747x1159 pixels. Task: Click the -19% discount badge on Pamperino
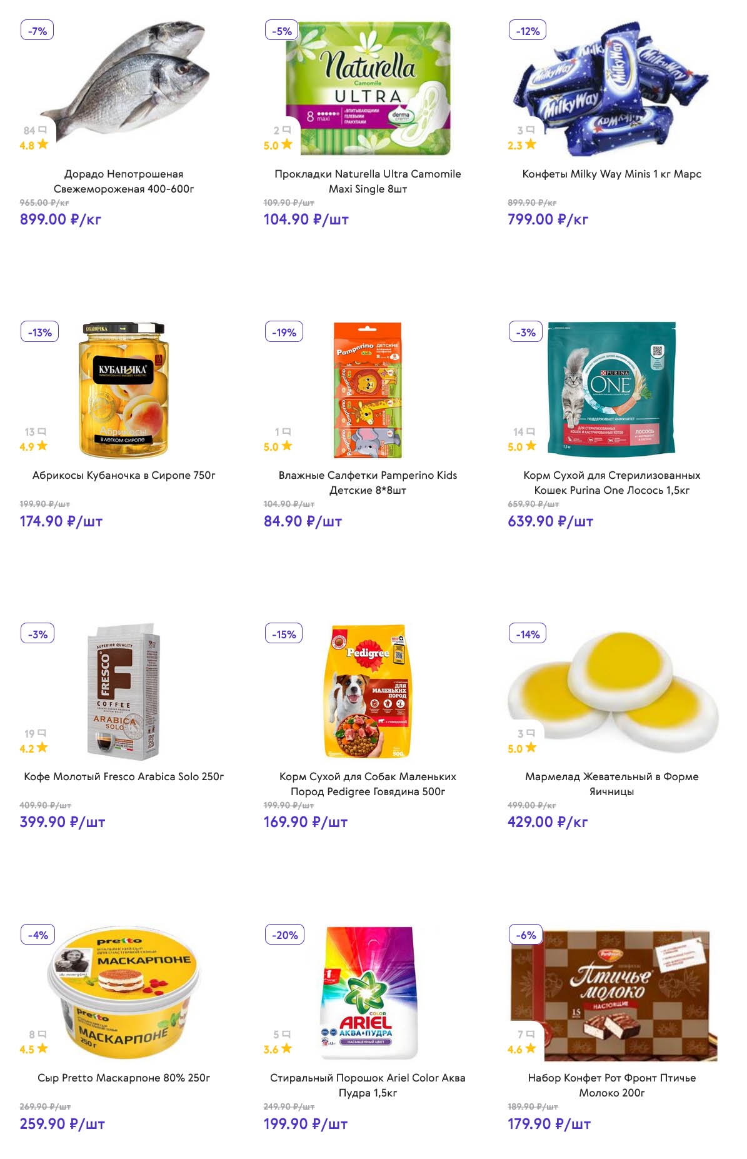click(284, 333)
